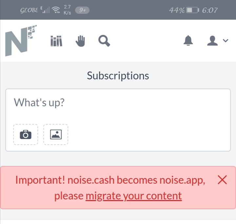Open the channels bookshelf icon
This screenshot has height=224, width=236.
pyautogui.click(x=56, y=41)
